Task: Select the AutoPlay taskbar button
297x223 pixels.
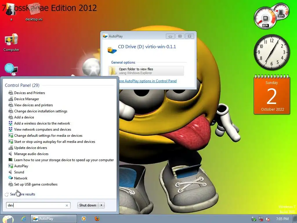Action: click(54, 219)
